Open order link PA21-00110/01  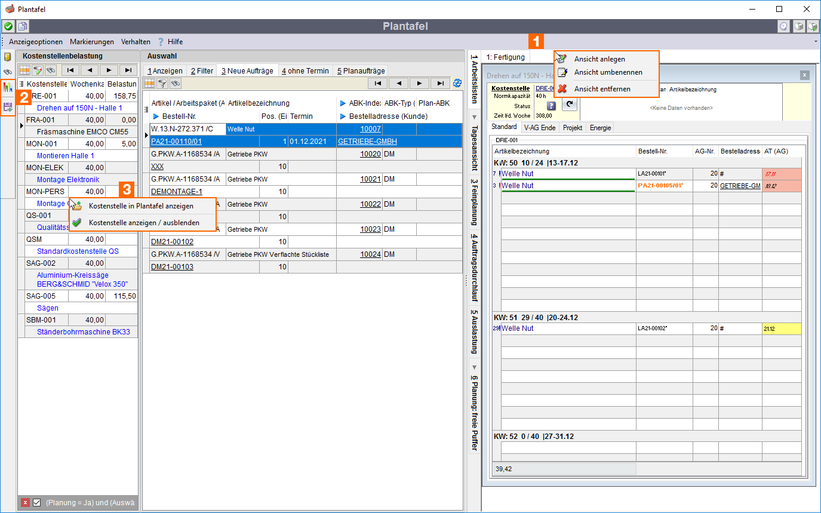pyautogui.click(x=176, y=142)
